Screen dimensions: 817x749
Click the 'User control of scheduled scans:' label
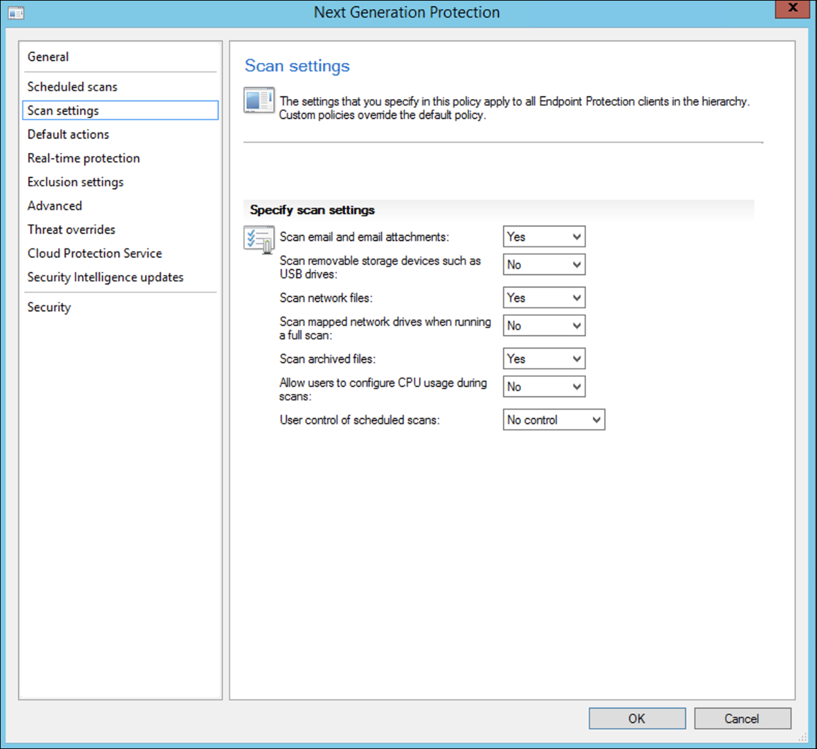[x=360, y=420]
